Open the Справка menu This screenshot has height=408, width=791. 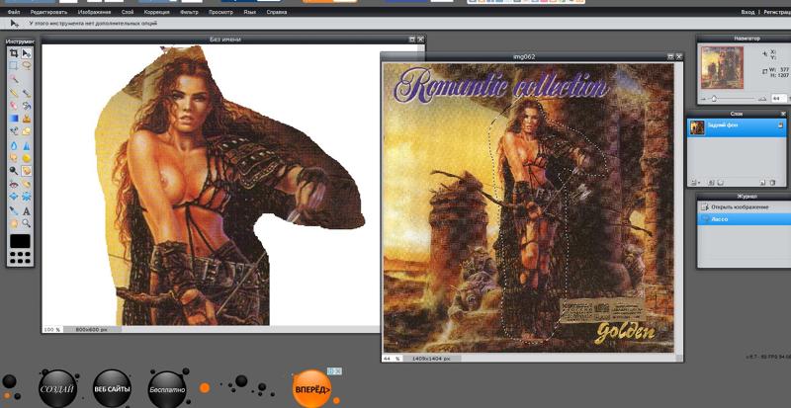click(277, 12)
